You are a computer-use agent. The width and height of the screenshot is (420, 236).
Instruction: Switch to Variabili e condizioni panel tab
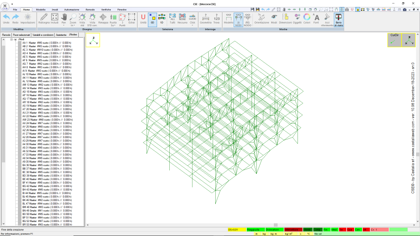43,35
